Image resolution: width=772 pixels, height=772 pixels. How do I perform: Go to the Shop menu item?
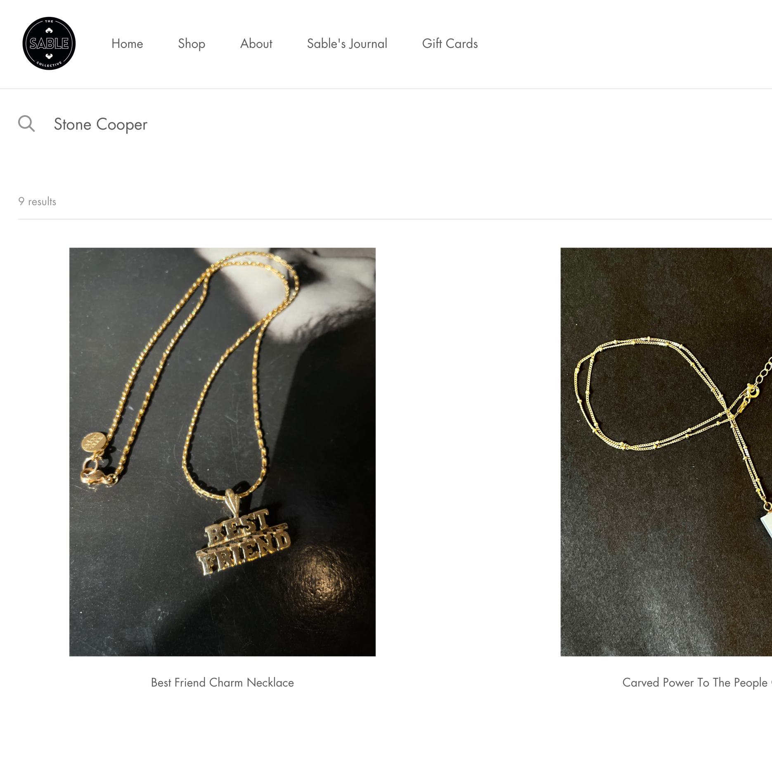click(x=192, y=43)
